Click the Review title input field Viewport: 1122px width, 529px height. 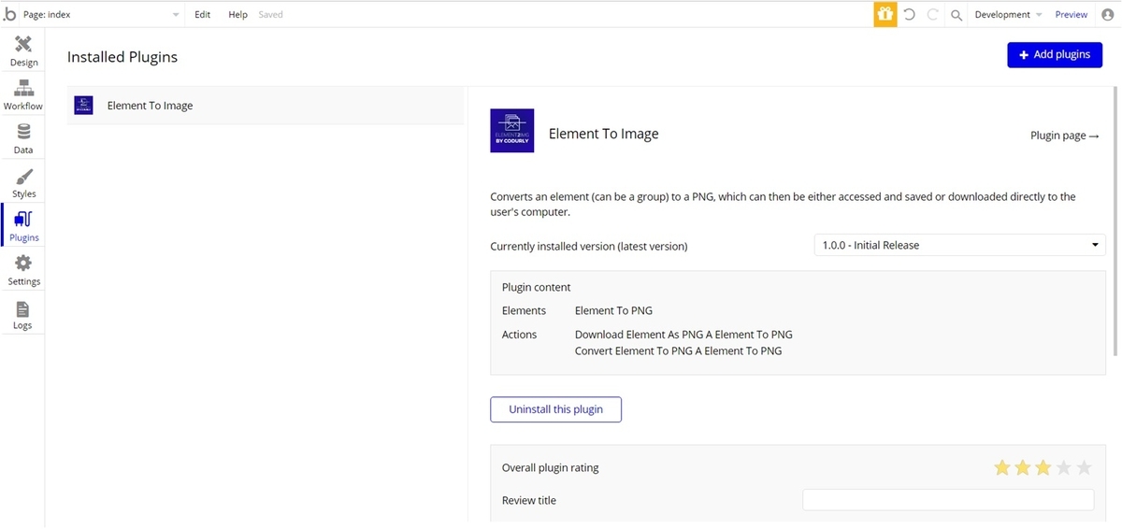[948, 500]
